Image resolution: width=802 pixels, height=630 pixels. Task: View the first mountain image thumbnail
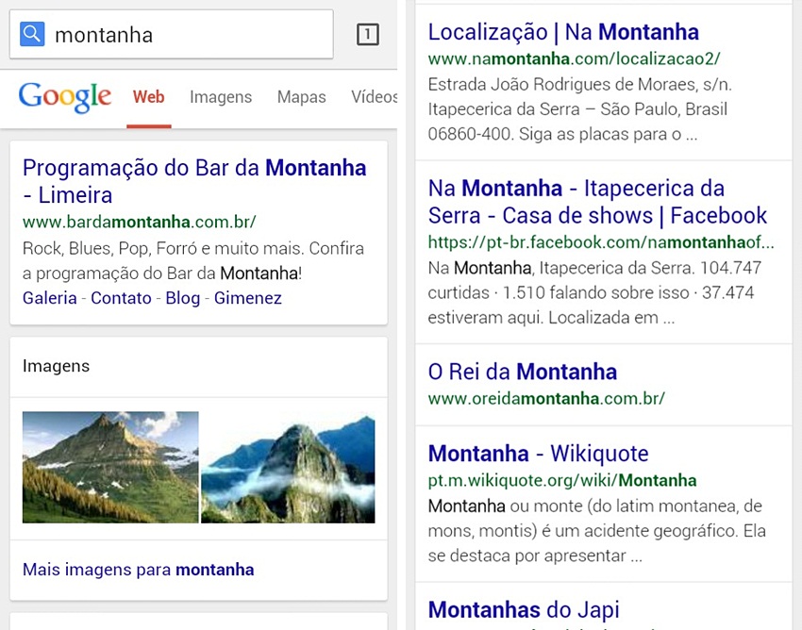pos(110,468)
